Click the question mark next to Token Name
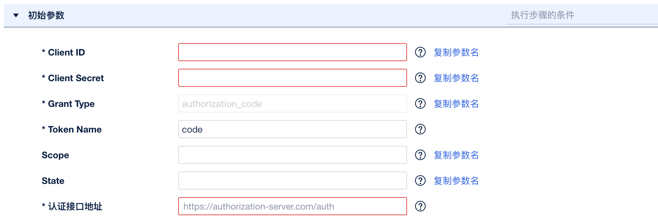The image size is (658, 219). (420, 129)
